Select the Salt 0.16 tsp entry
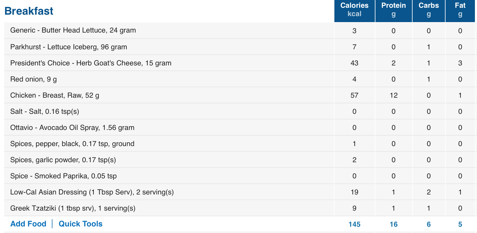477x233 pixels. (45, 111)
